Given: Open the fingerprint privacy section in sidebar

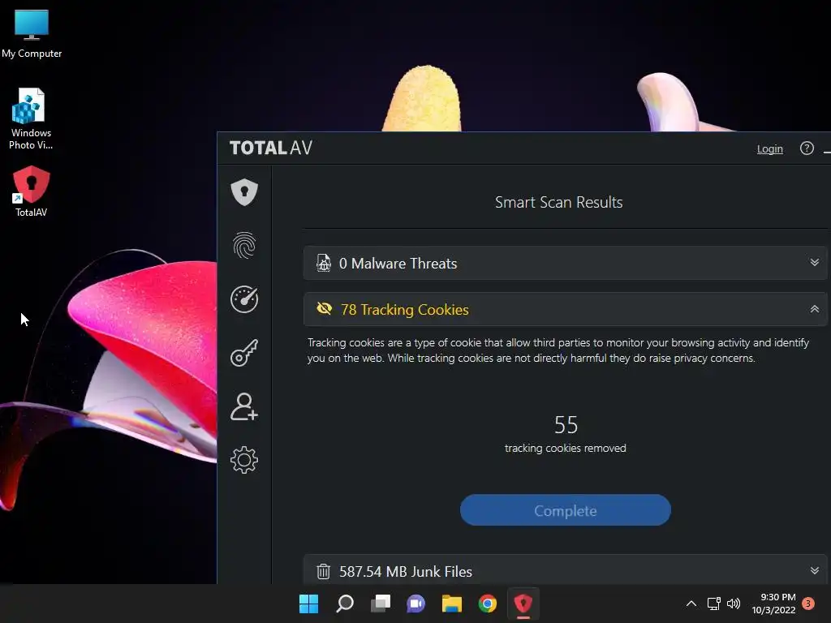Looking at the screenshot, I should (244, 245).
